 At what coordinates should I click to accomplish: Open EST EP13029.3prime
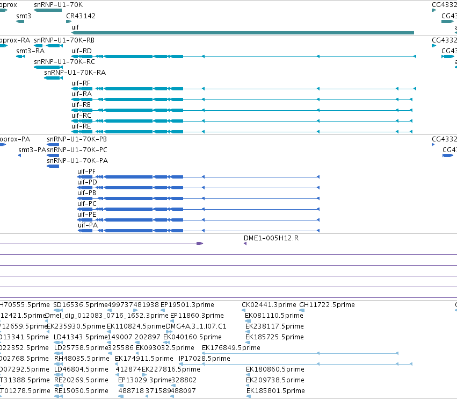(x=145, y=380)
